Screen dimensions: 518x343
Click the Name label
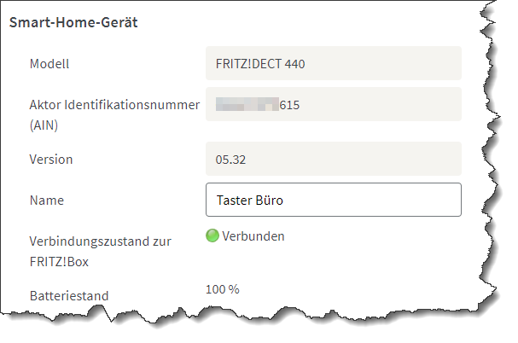(47, 201)
